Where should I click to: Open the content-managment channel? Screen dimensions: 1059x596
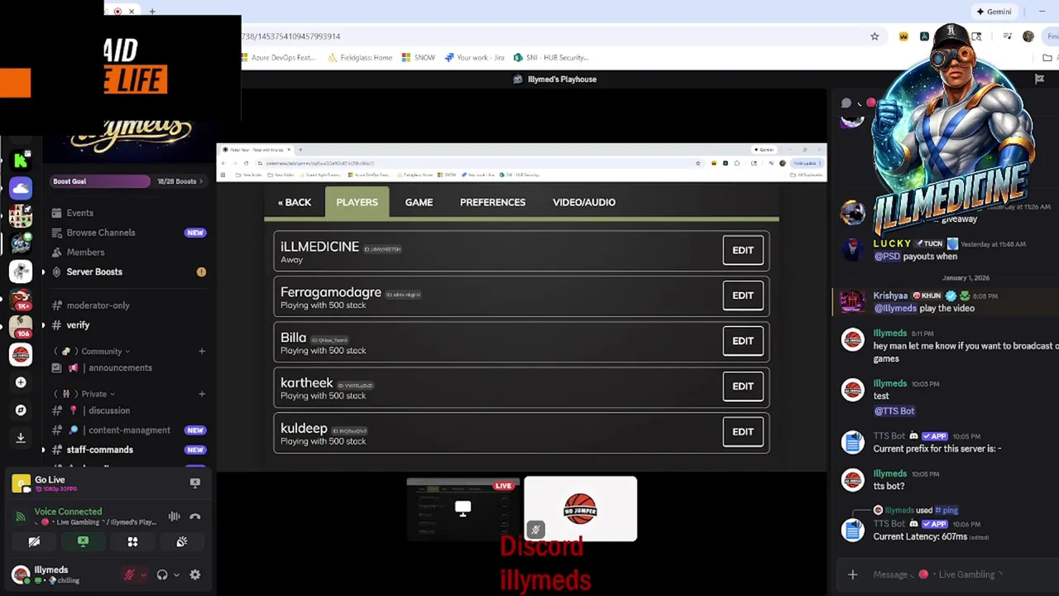128,430
